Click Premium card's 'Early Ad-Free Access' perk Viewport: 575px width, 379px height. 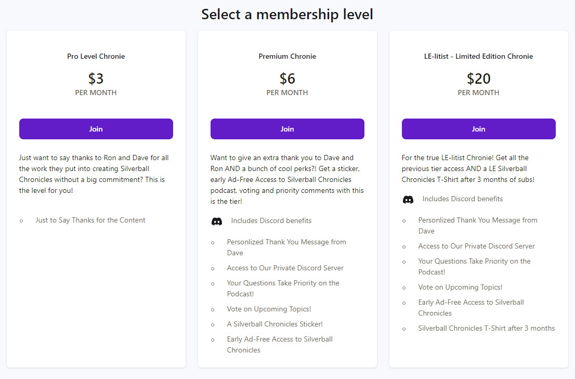[279, 345]
